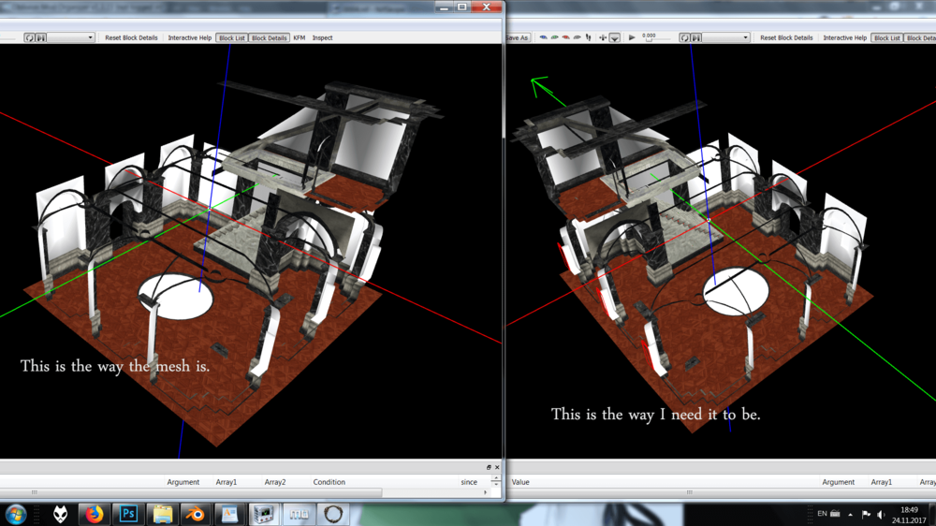Open Blender from taskbar
This screenshot has width=936, height=526.
(x=196, y=514)
